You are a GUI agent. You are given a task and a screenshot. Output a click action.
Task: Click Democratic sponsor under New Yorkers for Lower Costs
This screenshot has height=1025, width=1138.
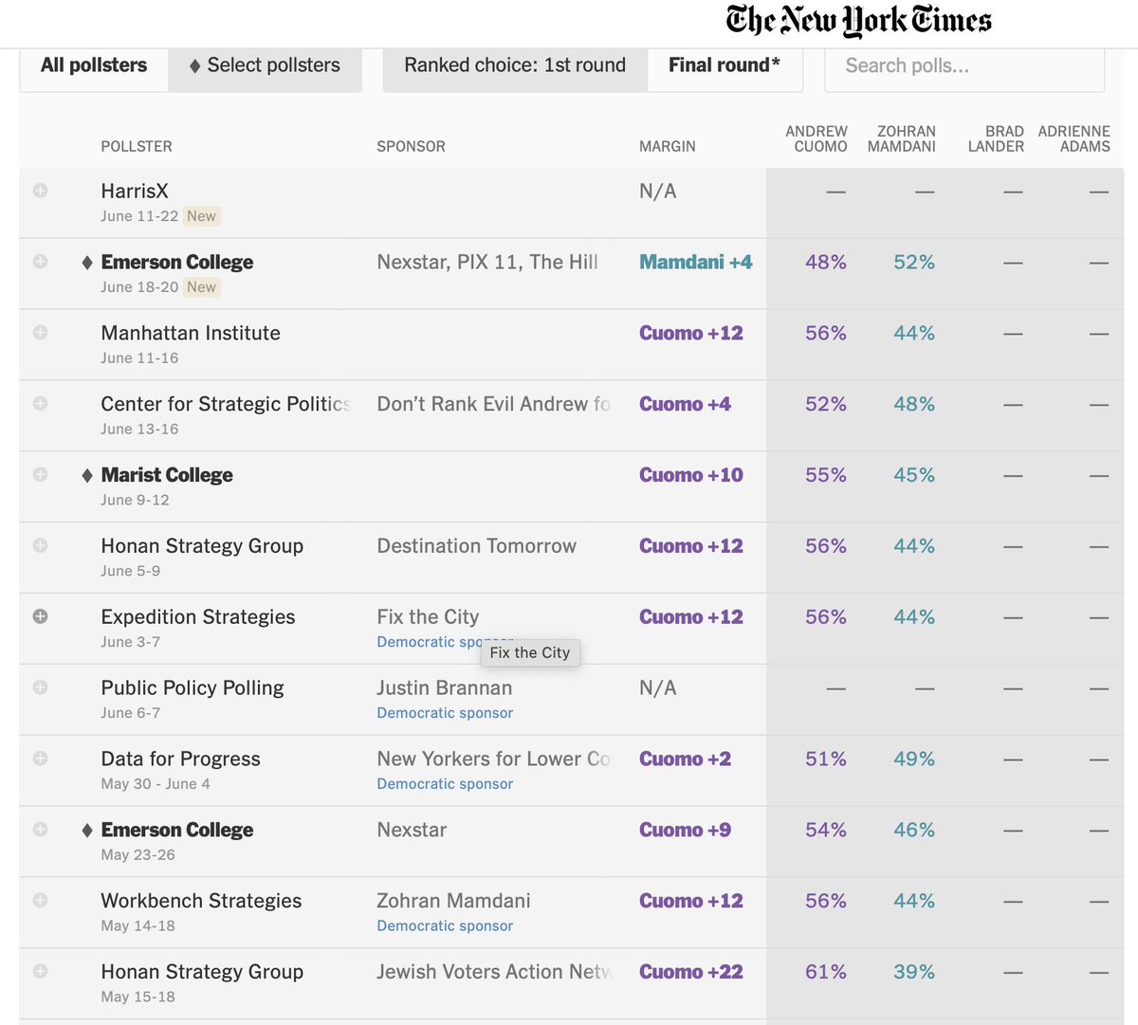tap(445, 784)
